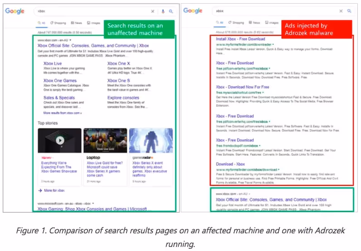This screenshot has width=361, height=251.
Task: Click More results from xbox.com
Action: coord(63,113)
